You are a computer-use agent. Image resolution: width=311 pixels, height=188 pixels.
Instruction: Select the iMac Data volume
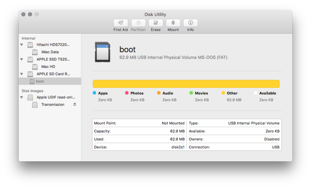click(50, 52)
